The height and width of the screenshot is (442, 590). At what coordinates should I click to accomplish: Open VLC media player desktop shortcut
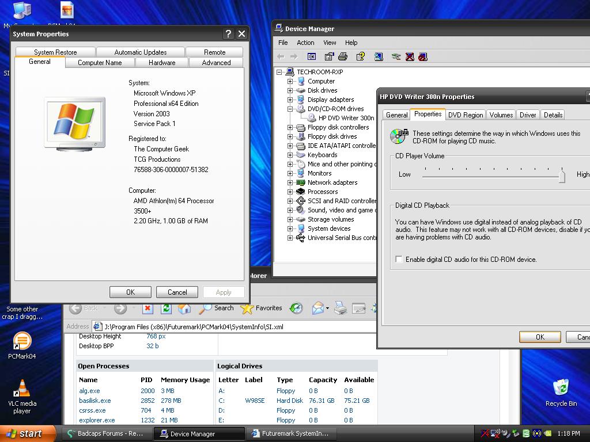click(x=22, y=389)
